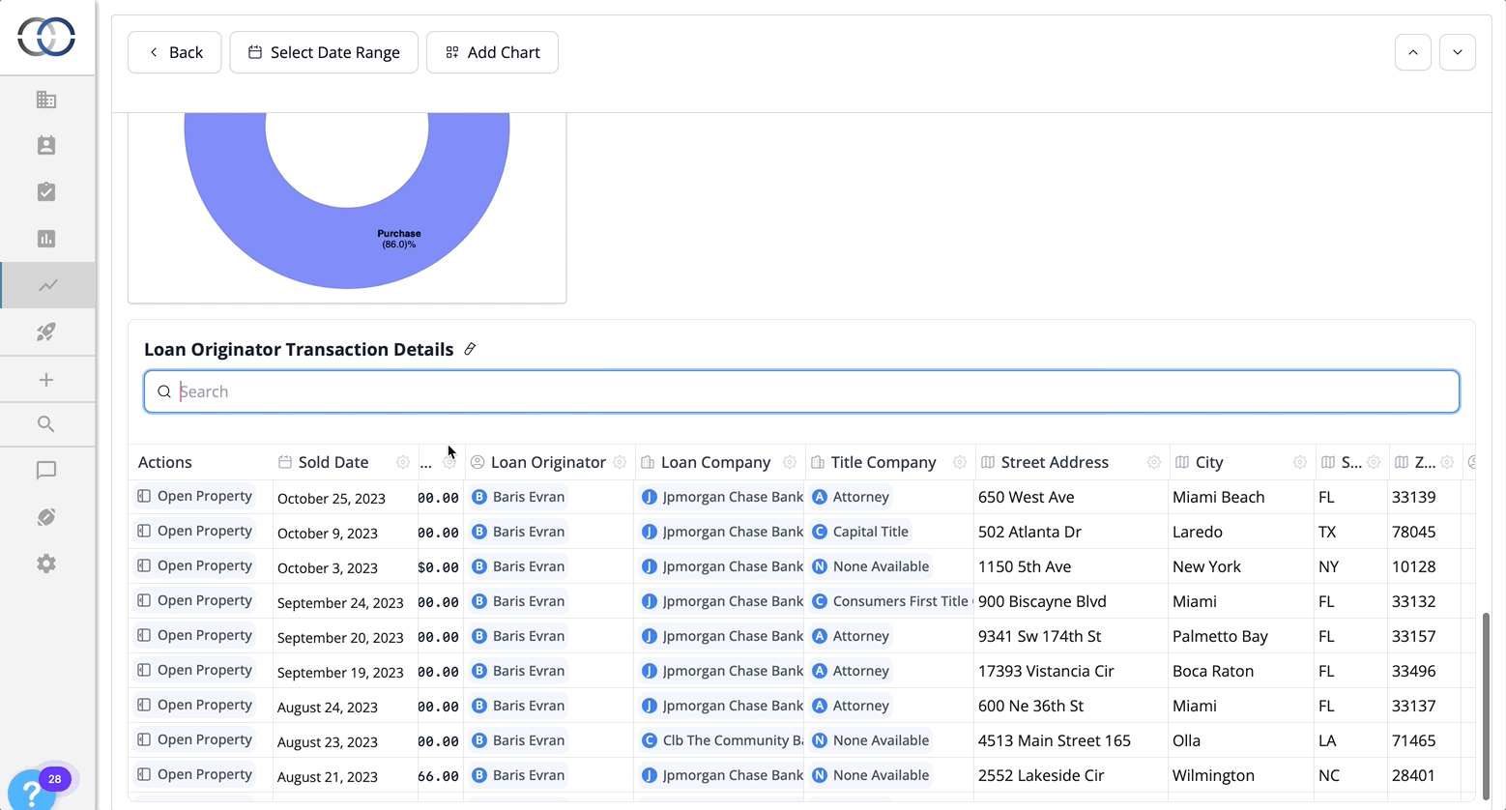This screenshot has height=810, width=1506.
Task: Open the tasks checklist icon in sidebar
Action: [46, 191]
